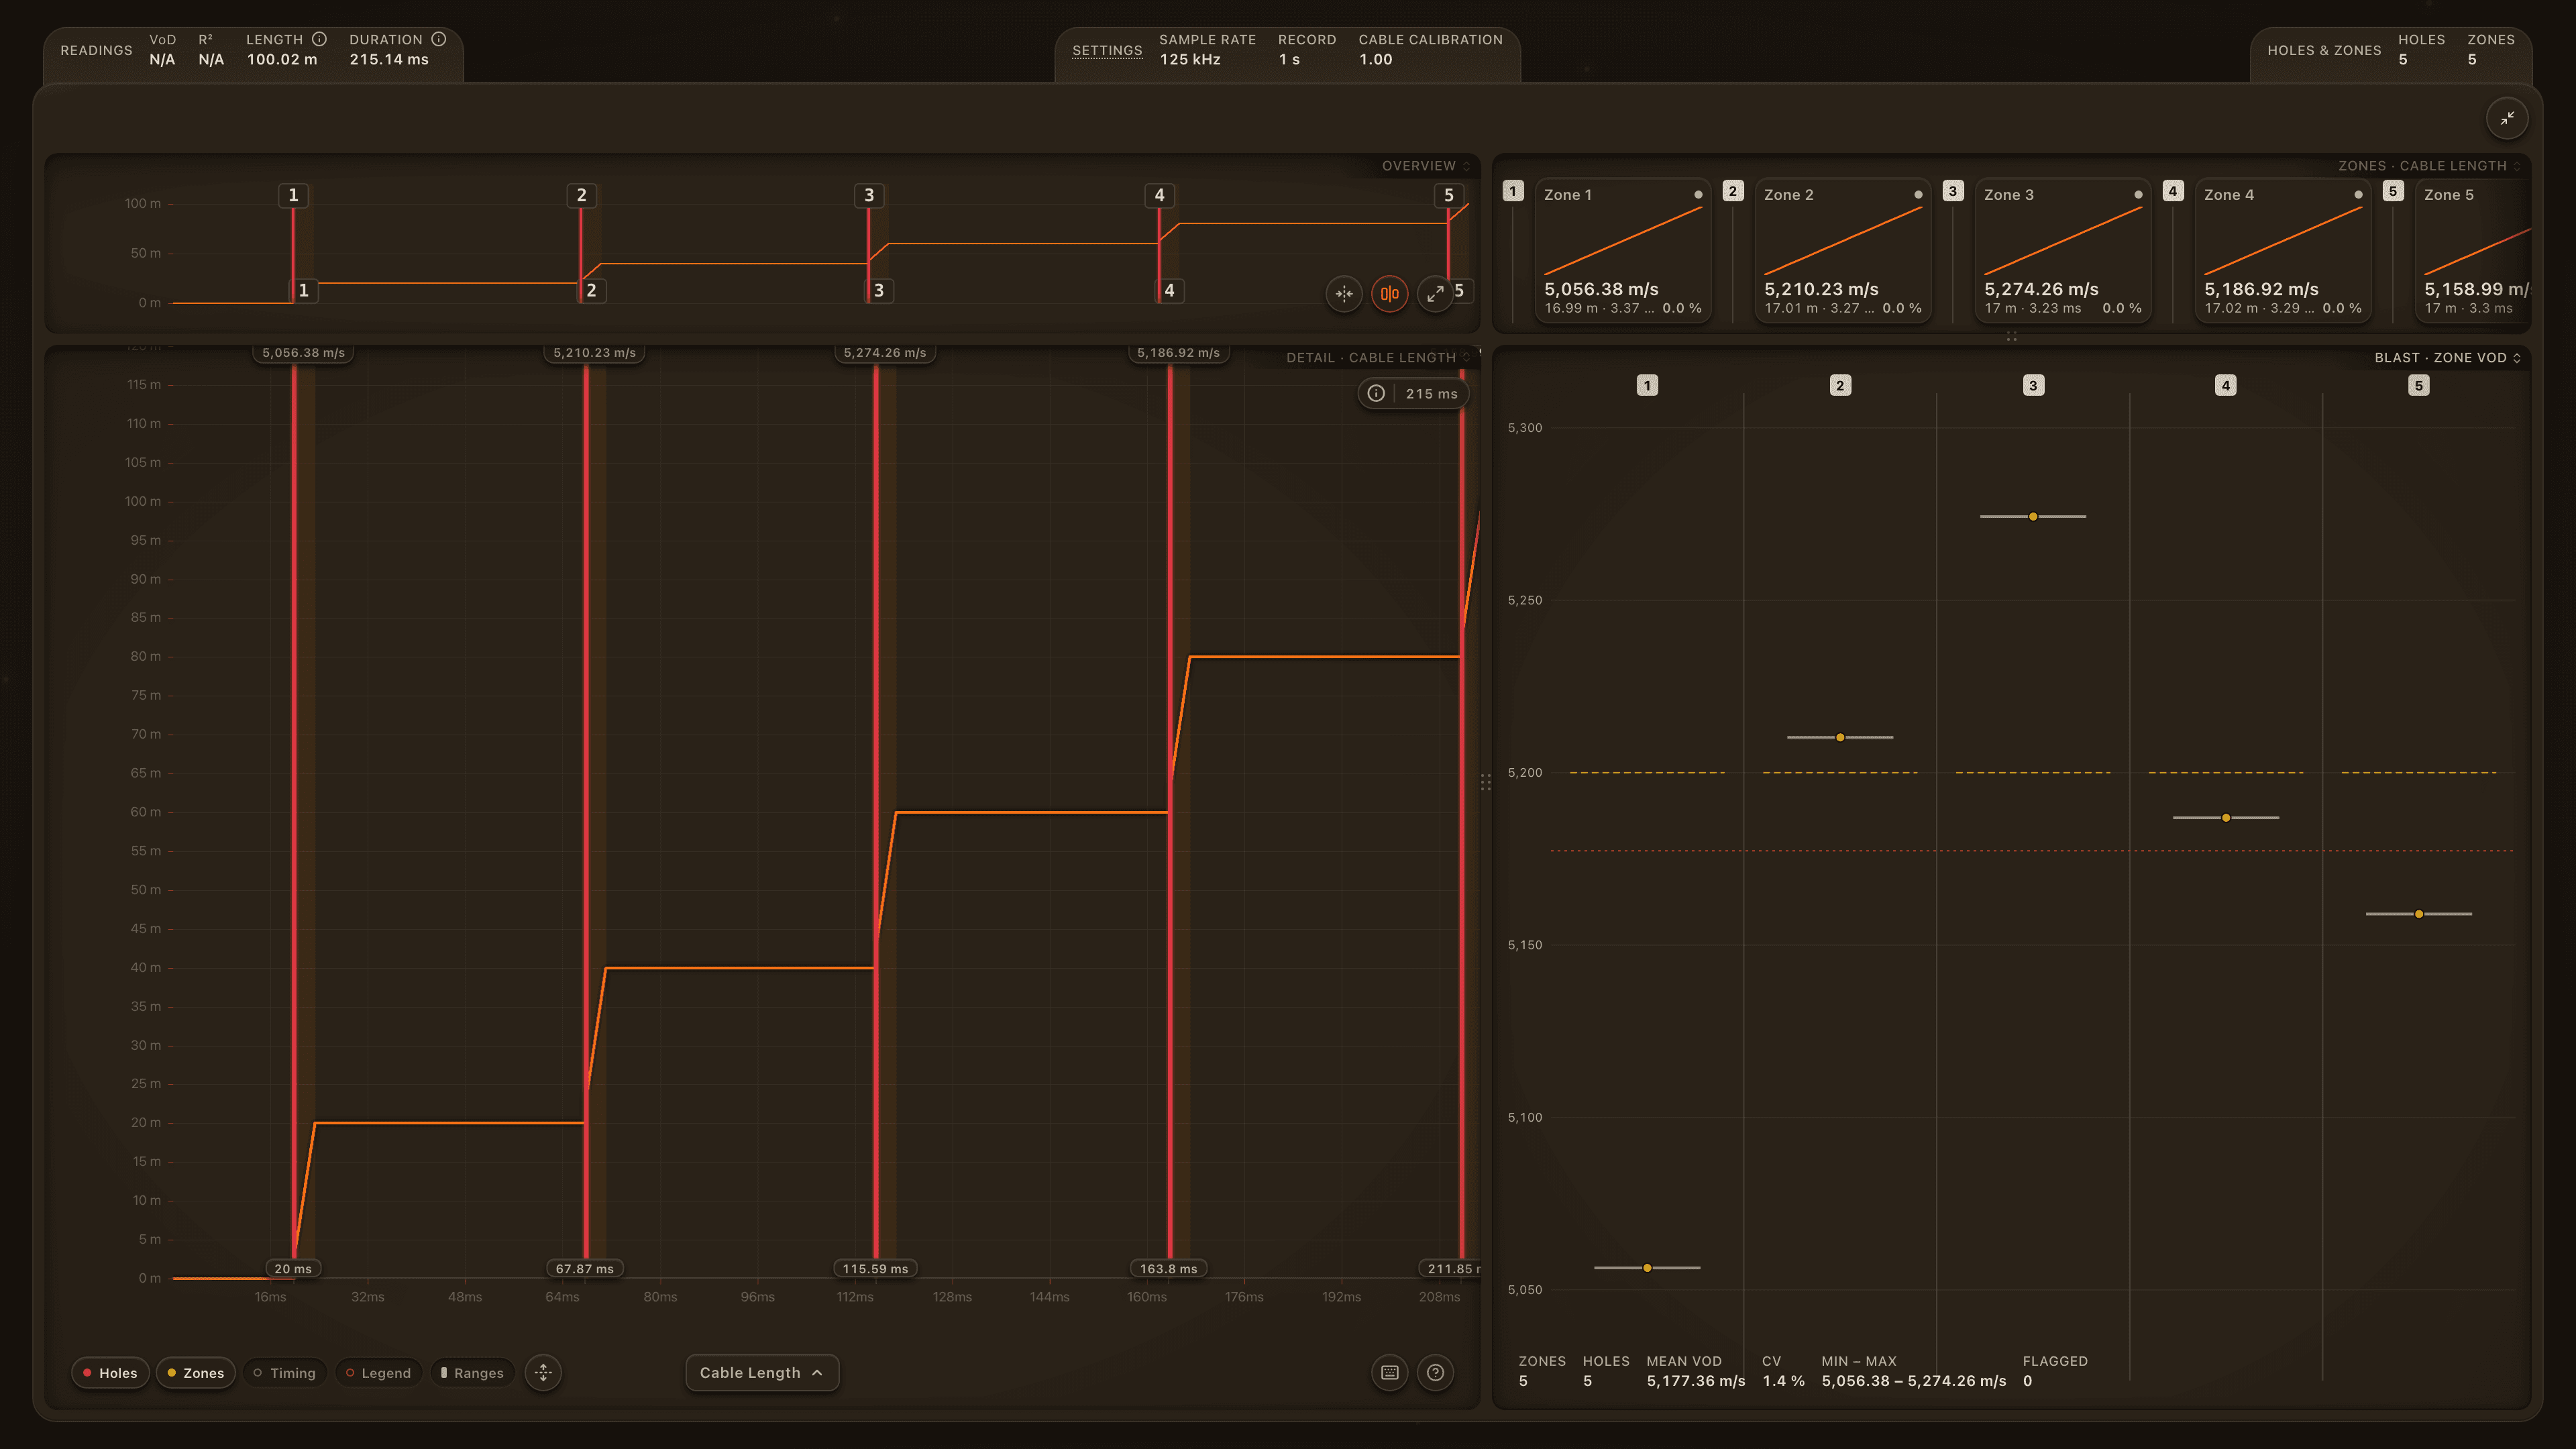Click the 115.59 ms time marker

tap(875, 1269)
